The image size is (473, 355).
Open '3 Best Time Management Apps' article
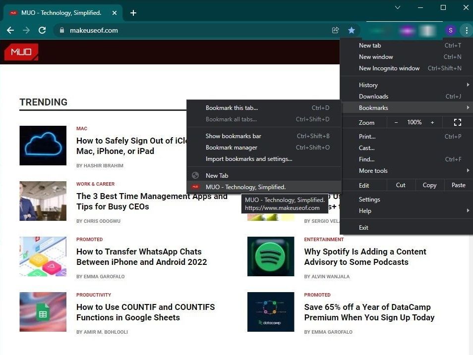click(x=152, y=202)
